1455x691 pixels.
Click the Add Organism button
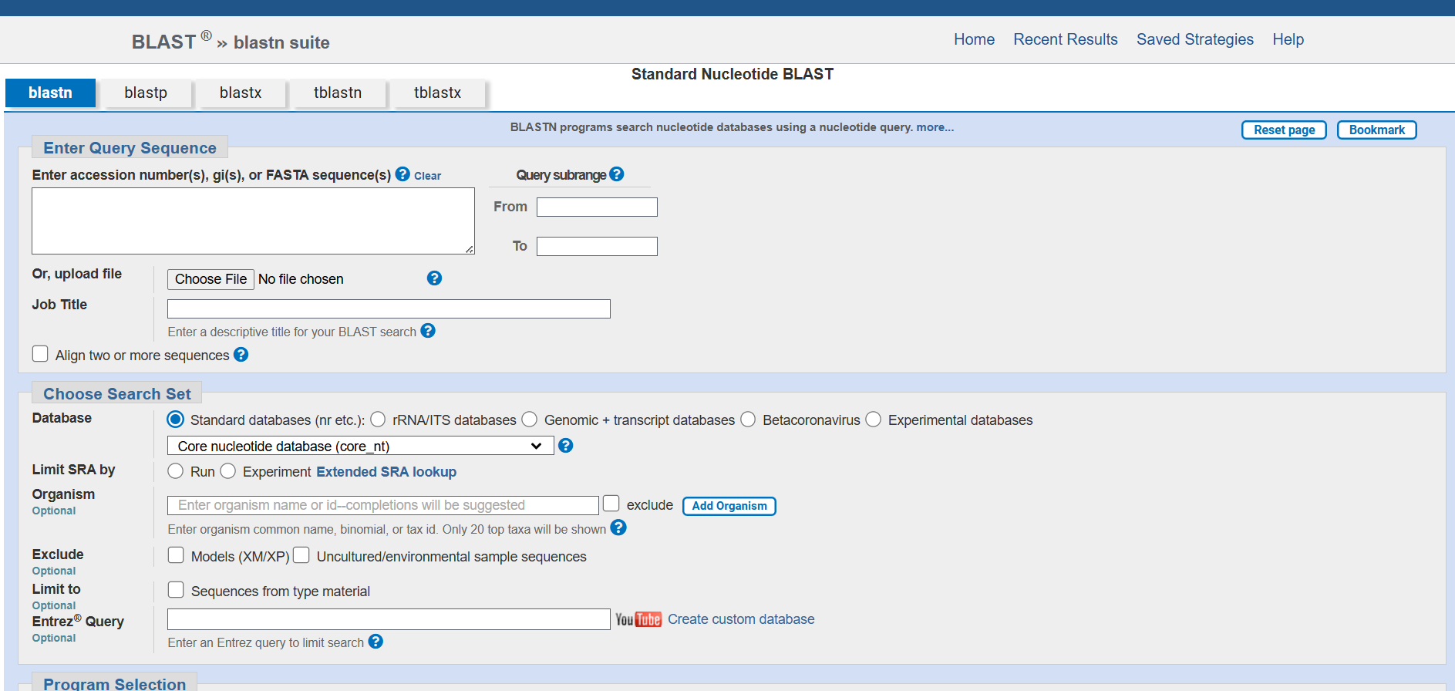pyautogui.click(x=729, y=506)
